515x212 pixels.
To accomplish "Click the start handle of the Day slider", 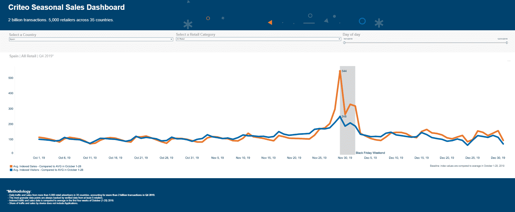I will pos(344,43).
